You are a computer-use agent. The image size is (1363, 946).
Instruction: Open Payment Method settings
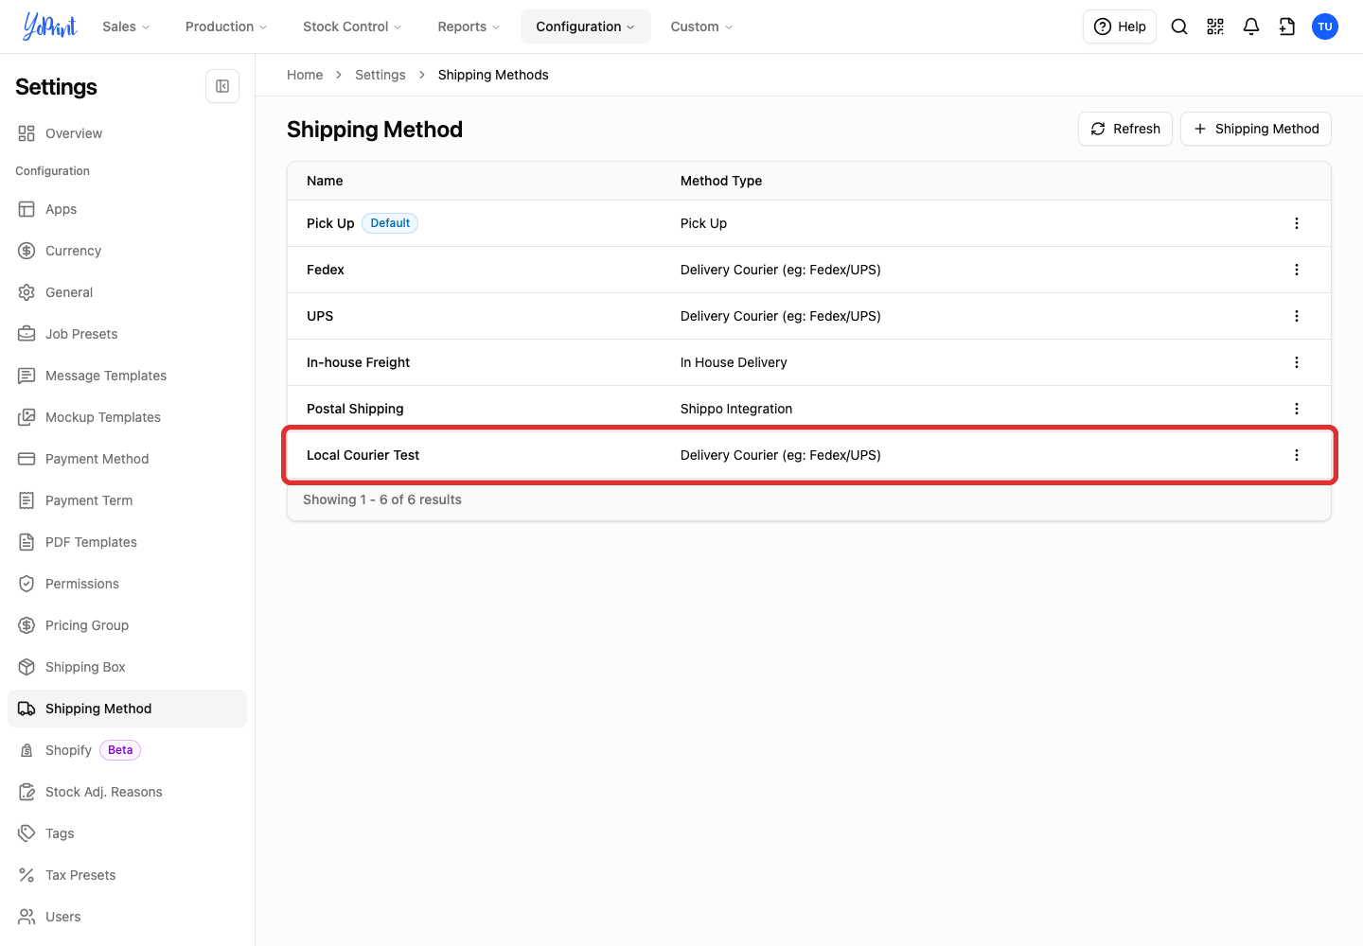[127, 459]
